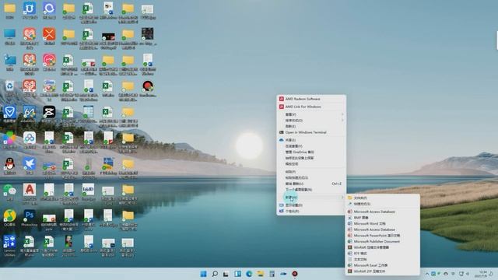This screenshot has height=280, width=498.
Task: Select the Lenovo Utilities desktop icon
Action: pyautogui.click(x=9, y=246)
